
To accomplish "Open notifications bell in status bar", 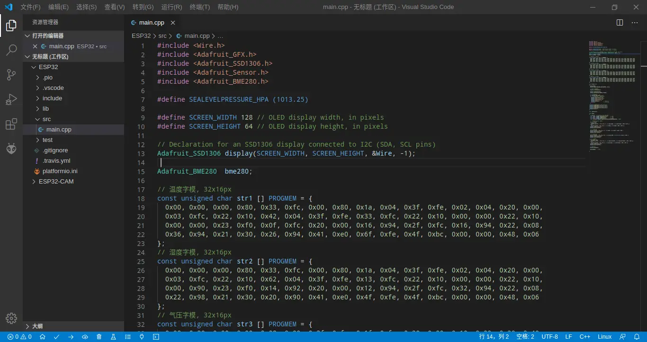I will click(x=637, y=337).
